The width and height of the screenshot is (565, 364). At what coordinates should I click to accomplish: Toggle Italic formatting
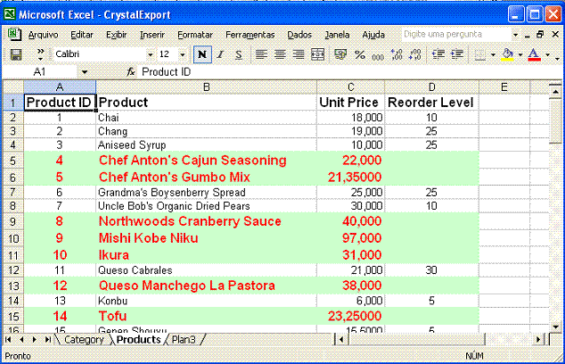pos(220,54)
